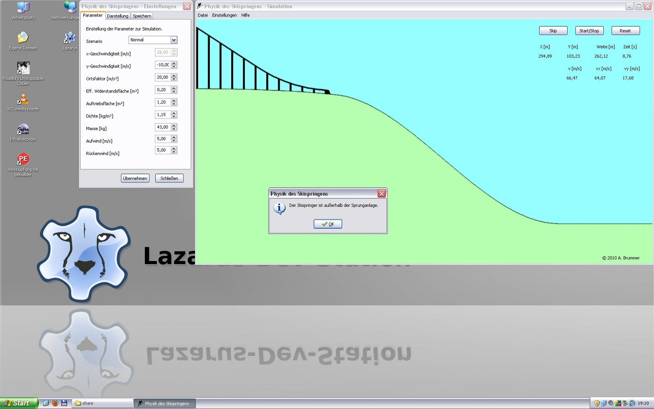
Task: Open Eigene Dateien folder icon
Action: (23, 38)
